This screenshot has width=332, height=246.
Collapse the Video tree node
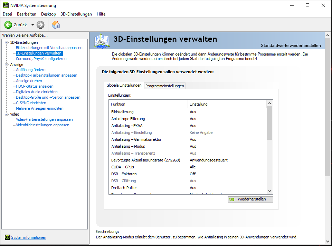[6, 114]
